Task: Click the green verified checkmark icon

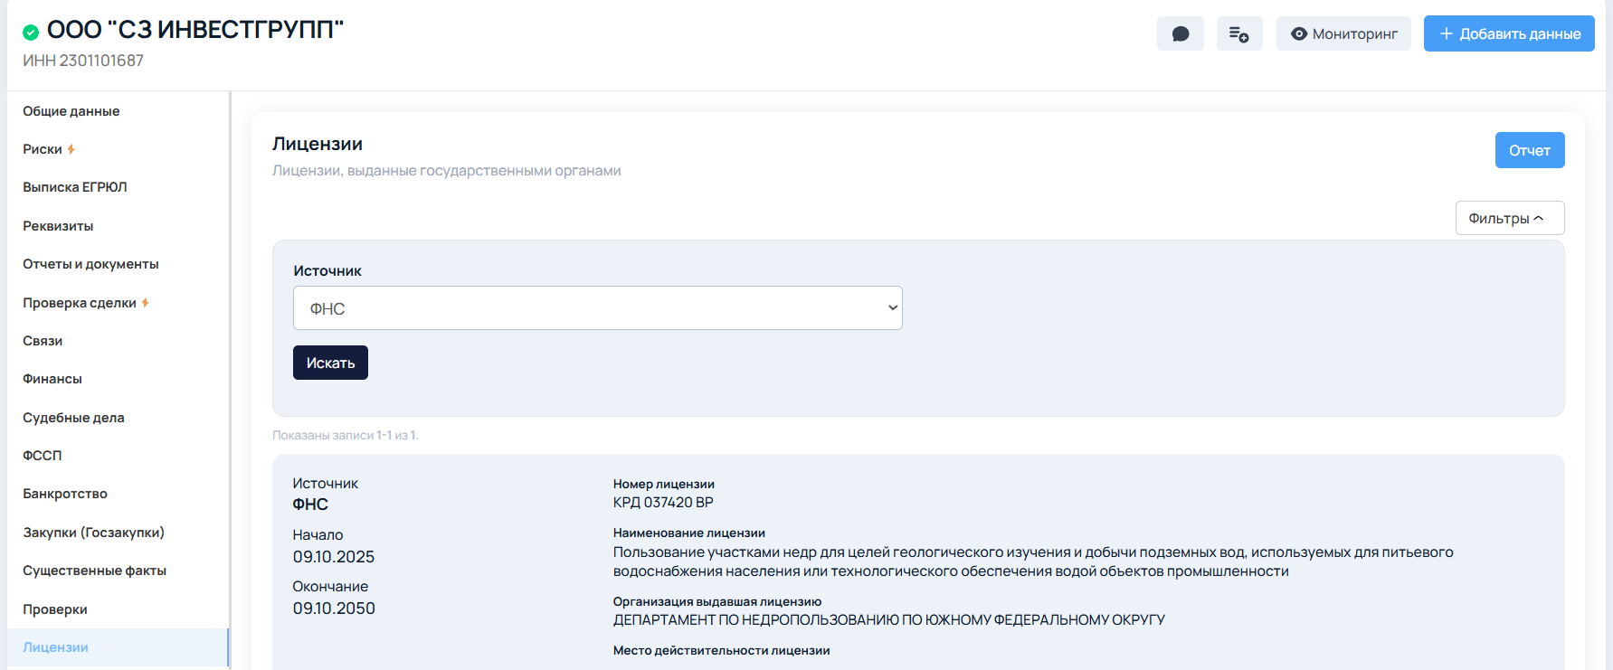Action: (31, 33)
